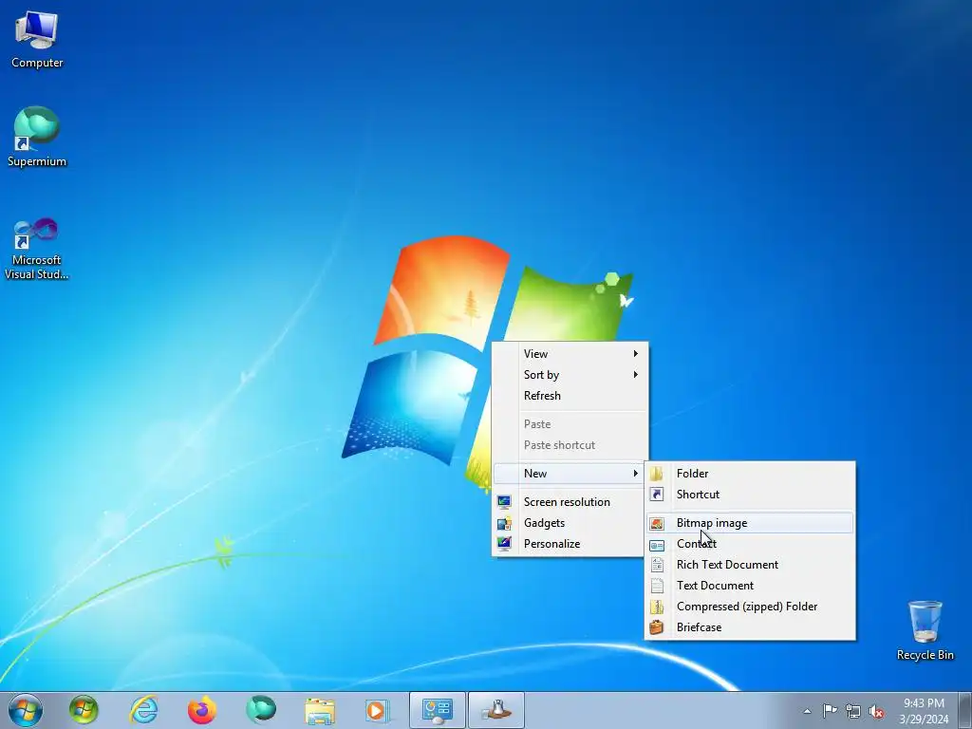Open Gadgets from the context menu

570,523
